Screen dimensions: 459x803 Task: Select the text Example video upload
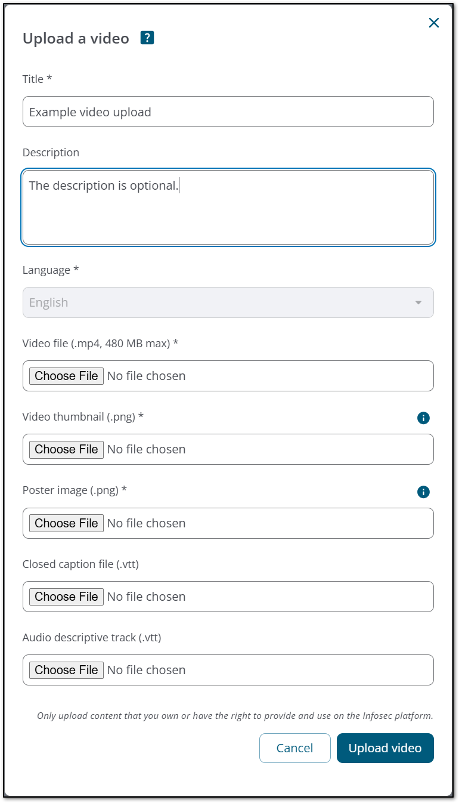click(x=90, y=111)
